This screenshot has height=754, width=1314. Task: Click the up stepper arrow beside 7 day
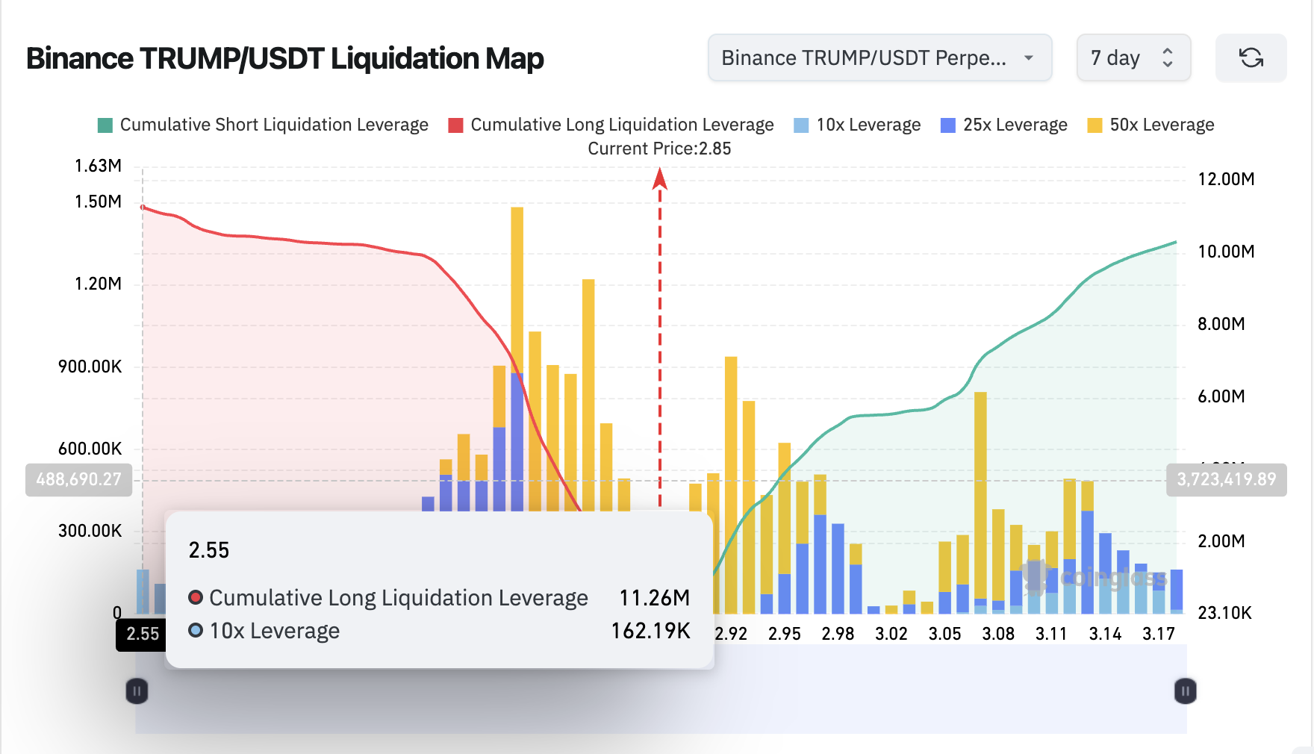(x=1167, y=51)
